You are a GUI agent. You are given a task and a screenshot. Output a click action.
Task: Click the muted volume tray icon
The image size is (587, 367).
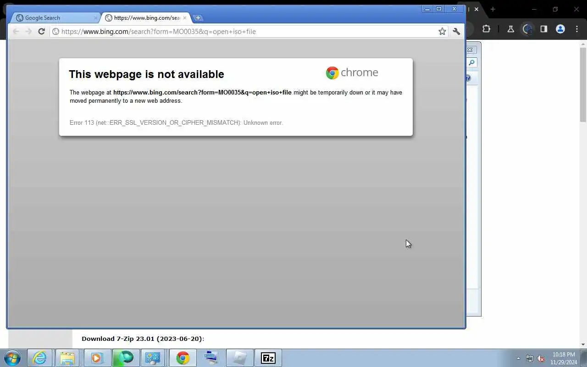pyautogui.click(x=541, y=358)
